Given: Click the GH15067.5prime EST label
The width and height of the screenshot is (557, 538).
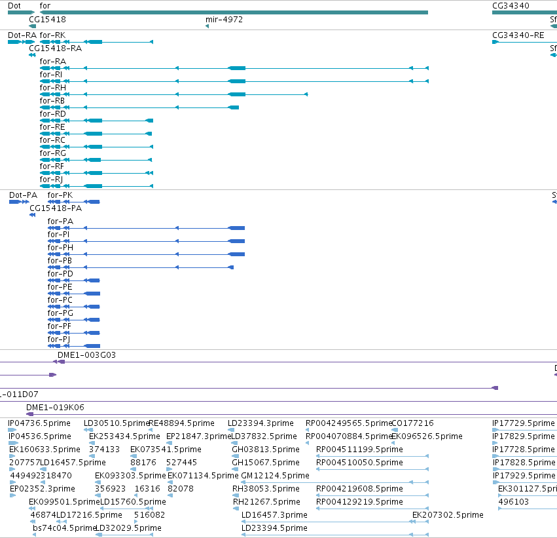Looking at the screenshot, I should click(265, 463).
